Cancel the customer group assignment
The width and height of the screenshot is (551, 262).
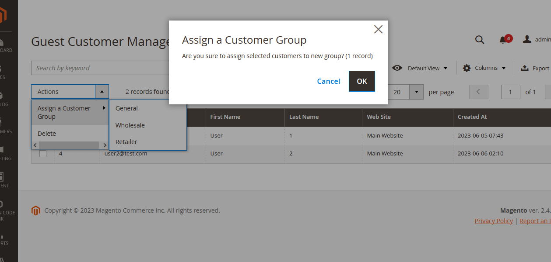(x=328, y=81)
